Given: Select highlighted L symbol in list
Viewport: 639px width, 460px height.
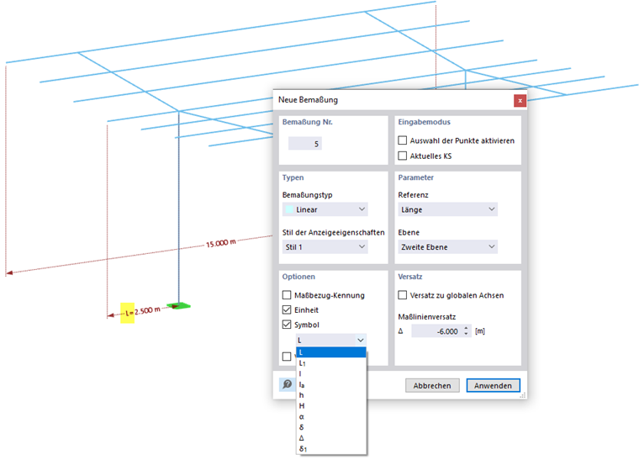Looking at the screenshot, I should pyautogui.click(x=331, y=352).
